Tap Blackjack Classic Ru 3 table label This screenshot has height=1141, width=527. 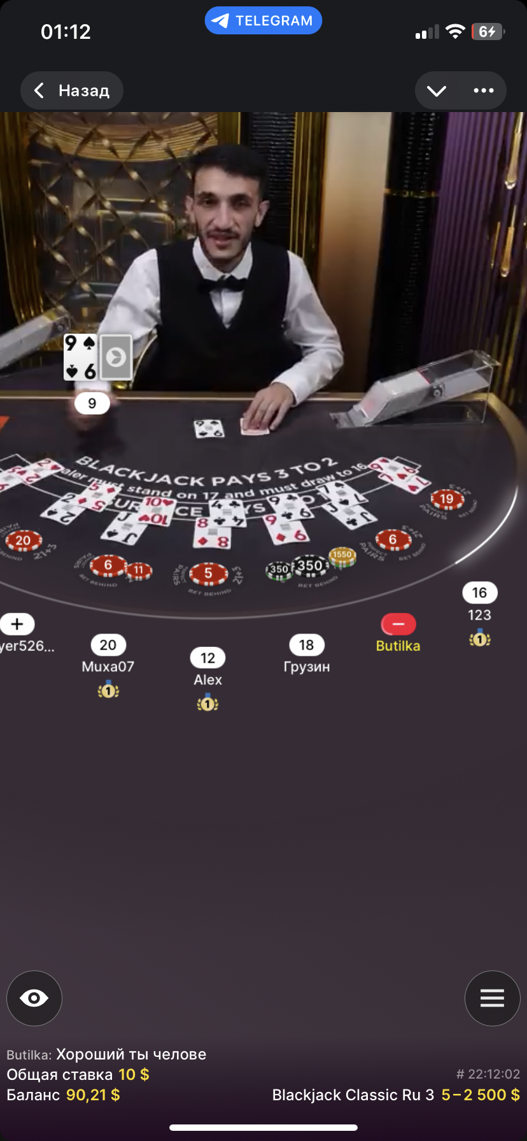[x=353, y=1095]
